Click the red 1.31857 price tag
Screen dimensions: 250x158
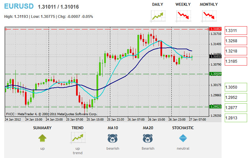215,29
